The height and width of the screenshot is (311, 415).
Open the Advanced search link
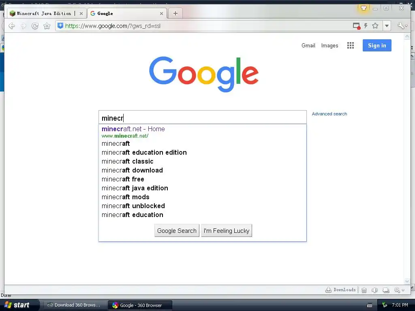329,114
